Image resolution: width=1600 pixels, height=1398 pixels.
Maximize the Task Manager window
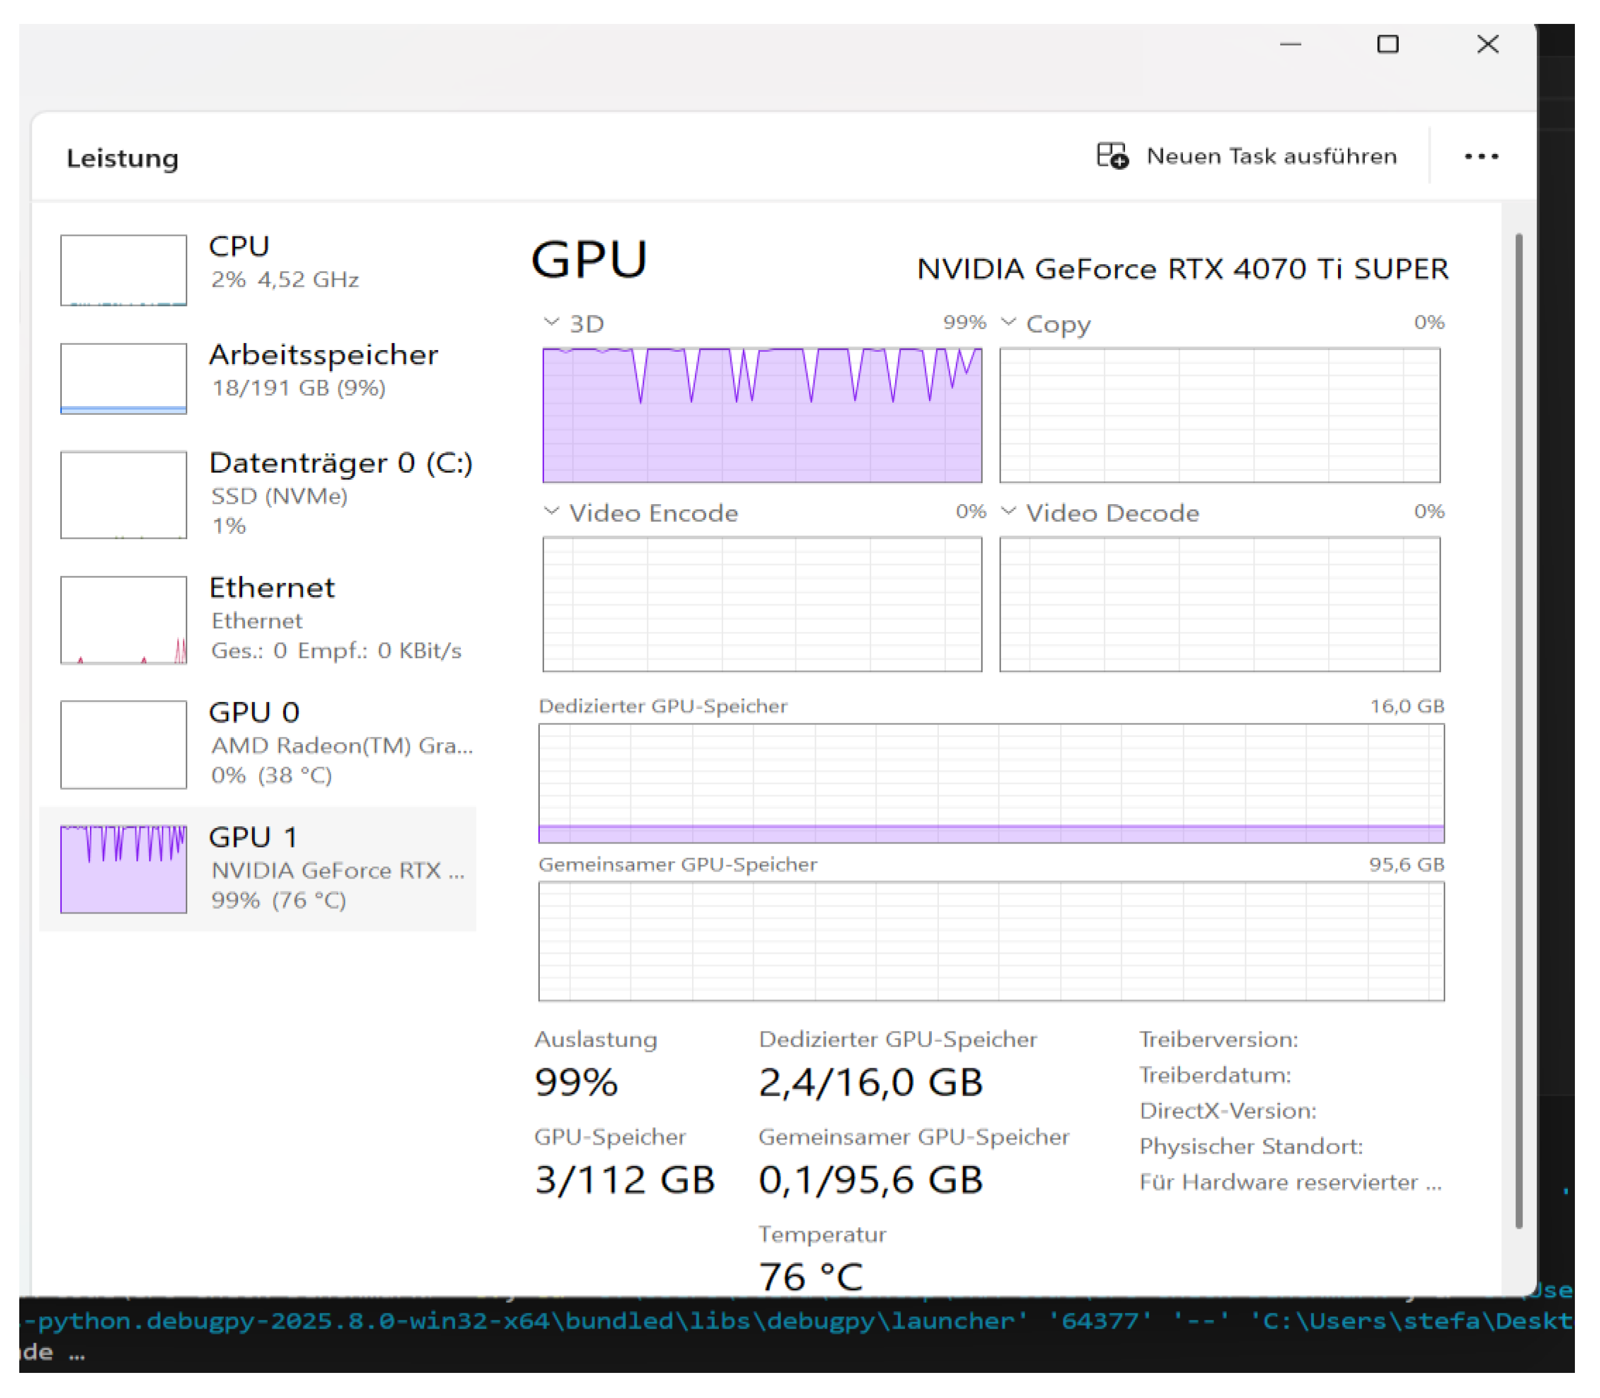[1387, 44]
